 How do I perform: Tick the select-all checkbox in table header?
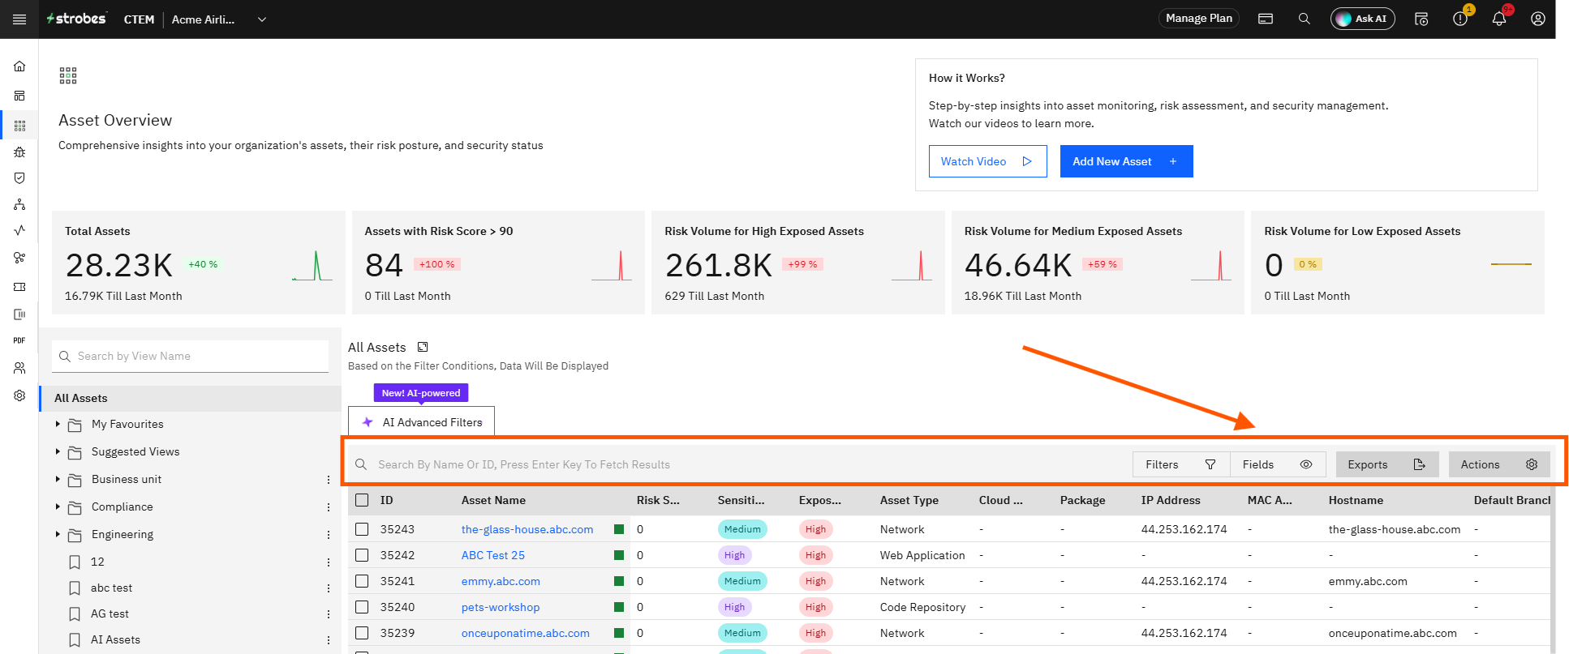coord(362,500)
